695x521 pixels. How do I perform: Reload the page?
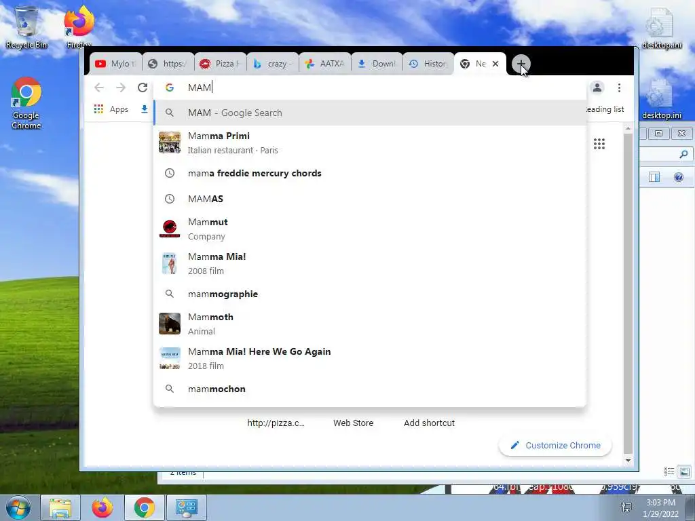point(143,88)
